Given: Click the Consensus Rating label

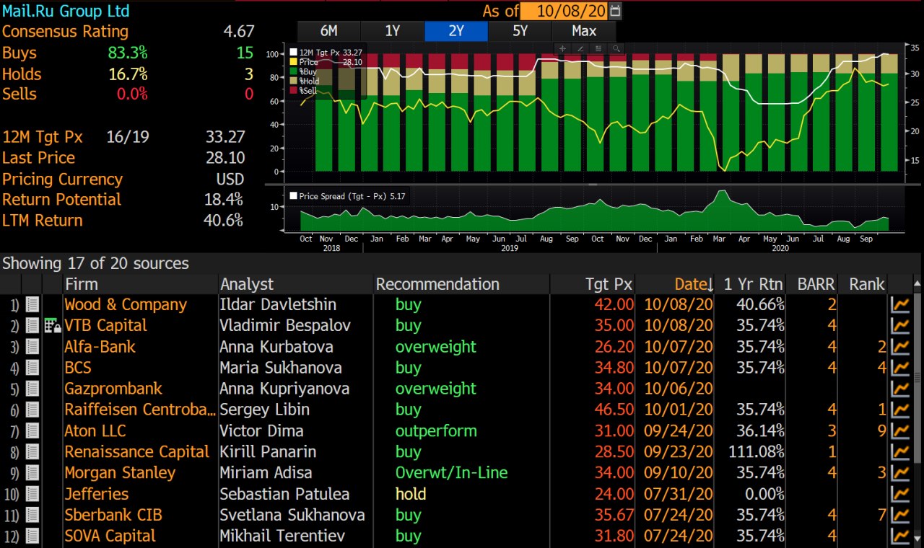Looking at the screenshot, I should (x=65, y=32).
